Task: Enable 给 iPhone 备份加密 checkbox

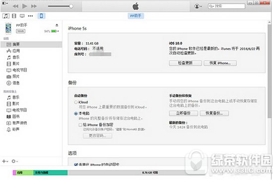Action: [x=80, y=125]
